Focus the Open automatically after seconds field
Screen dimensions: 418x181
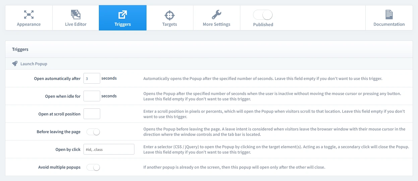click(92, 78)
